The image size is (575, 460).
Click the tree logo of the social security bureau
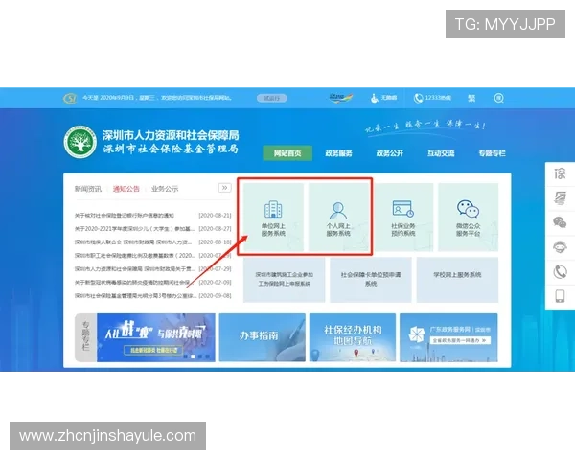point(80,142)
